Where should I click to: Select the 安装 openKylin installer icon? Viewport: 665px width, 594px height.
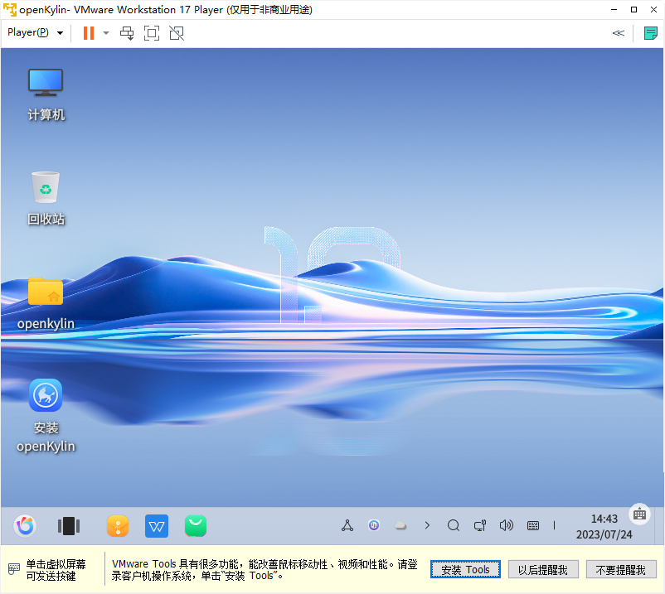click(x=46, y=416)
